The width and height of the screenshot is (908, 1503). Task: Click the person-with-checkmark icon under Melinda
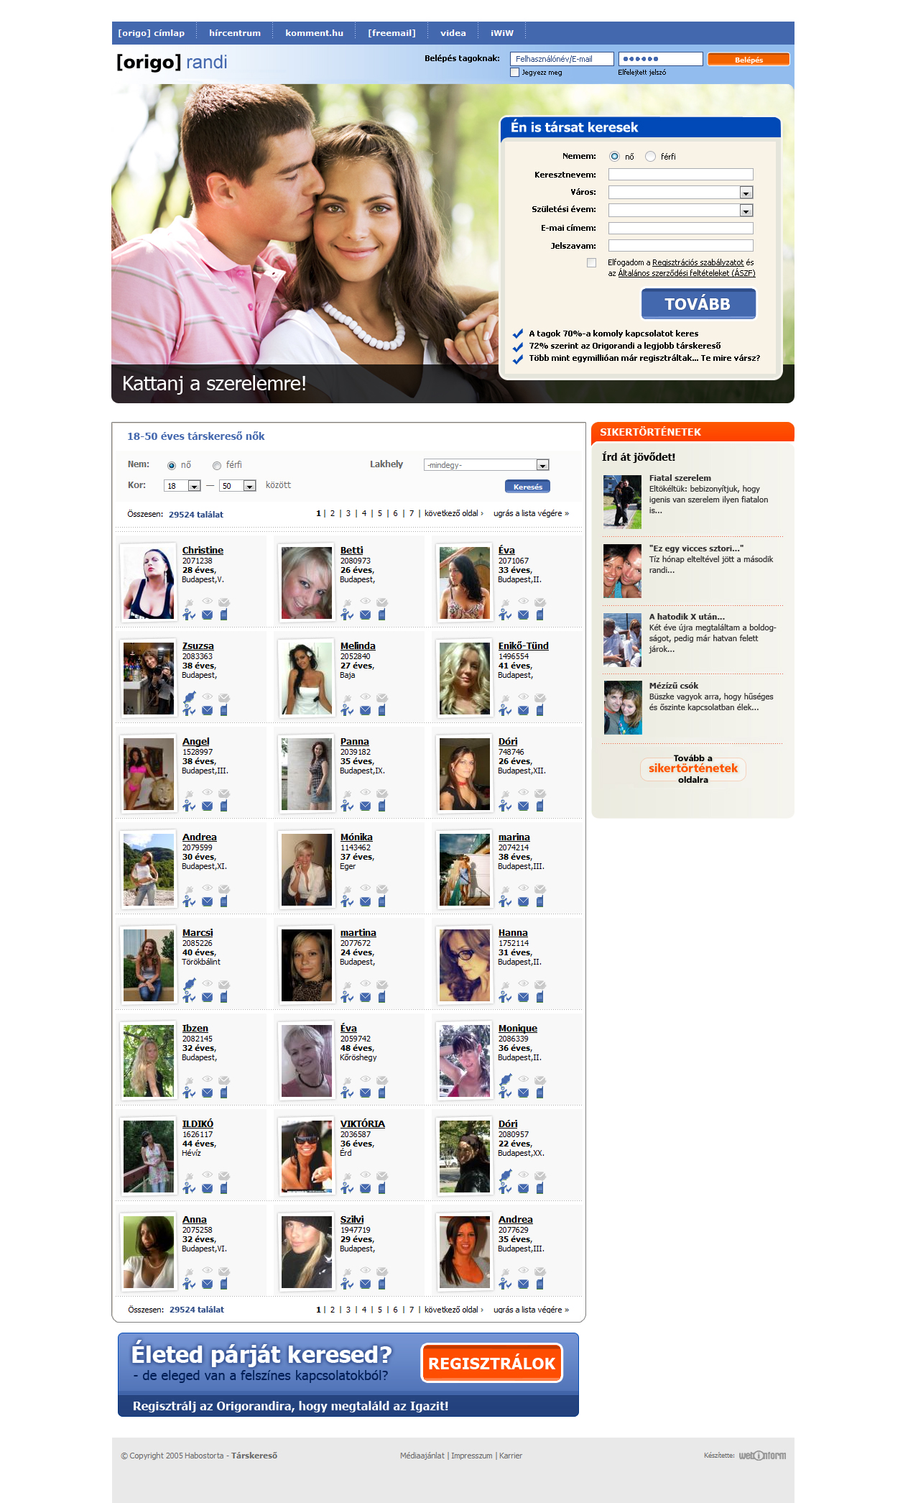[x=347, y=710]
